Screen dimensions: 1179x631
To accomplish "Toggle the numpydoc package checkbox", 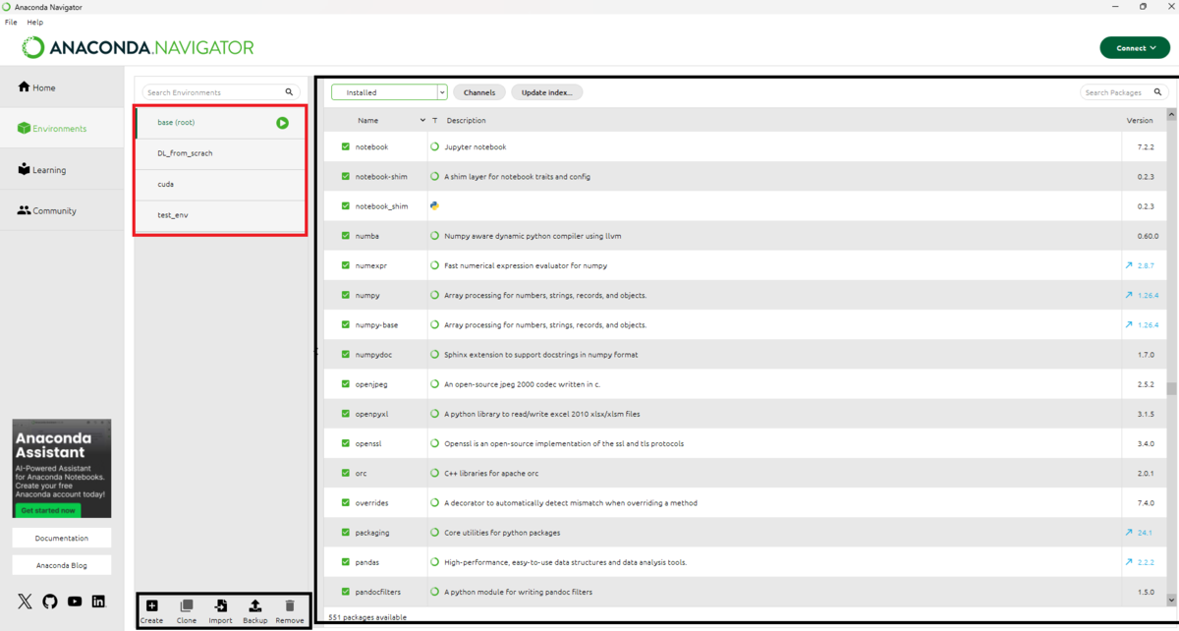I will coord(346,354).
